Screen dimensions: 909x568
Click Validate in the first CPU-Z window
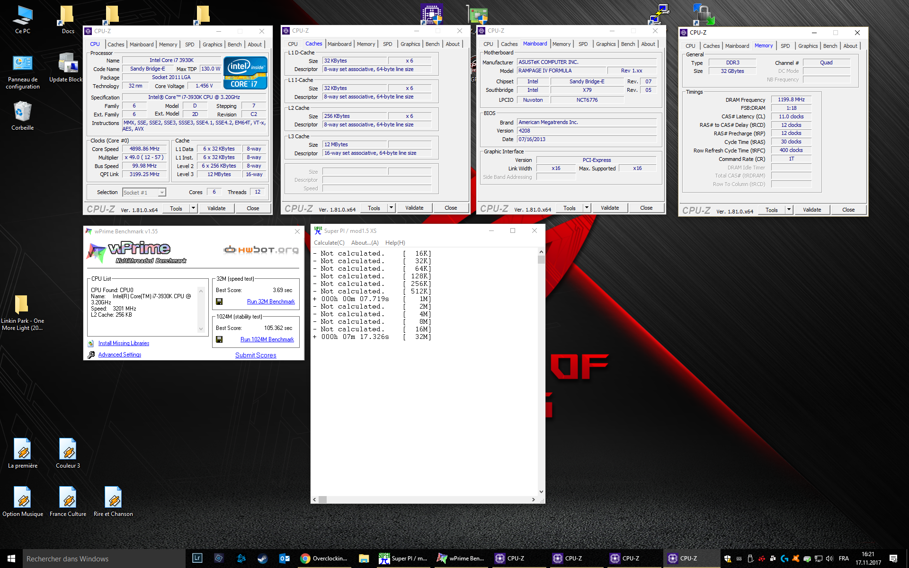click(x=216, y=208)
